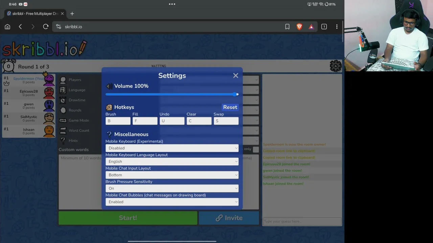Click the Game Mode icon
Screen dimensions: 433x243
click(63, 120)
